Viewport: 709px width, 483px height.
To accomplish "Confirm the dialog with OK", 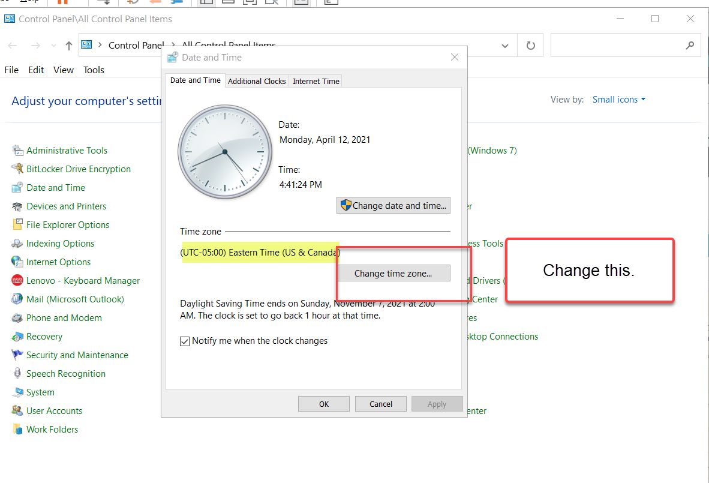I will tap(324, 404).
